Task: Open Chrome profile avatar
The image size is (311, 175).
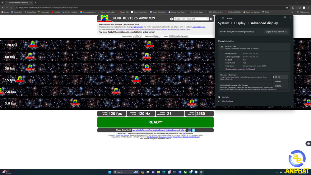Action: click(304, 7)
